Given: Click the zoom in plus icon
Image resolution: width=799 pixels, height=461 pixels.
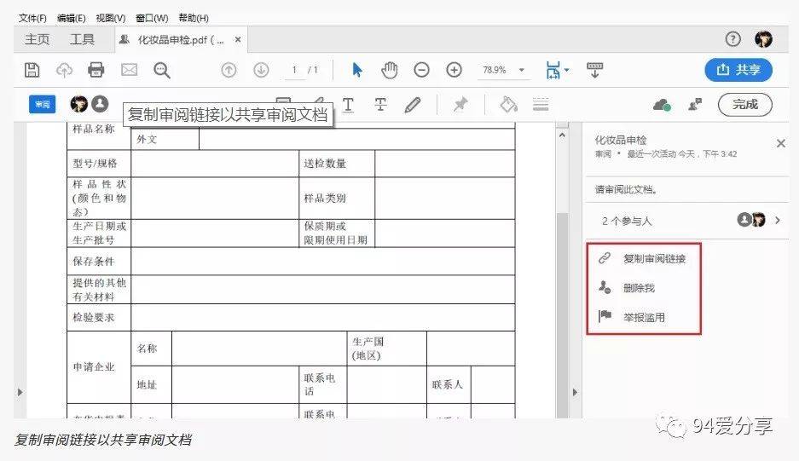Looking at the screenshot, I should (454, 70).
